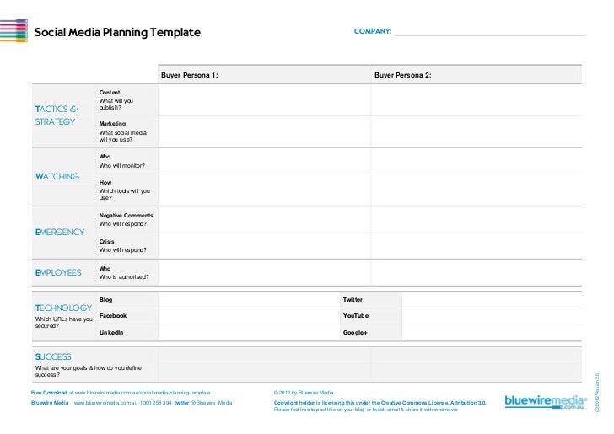Click the Social Media Planning Template title
The height and width of the screenshot is (434, 614).
[x=117, y=33]
